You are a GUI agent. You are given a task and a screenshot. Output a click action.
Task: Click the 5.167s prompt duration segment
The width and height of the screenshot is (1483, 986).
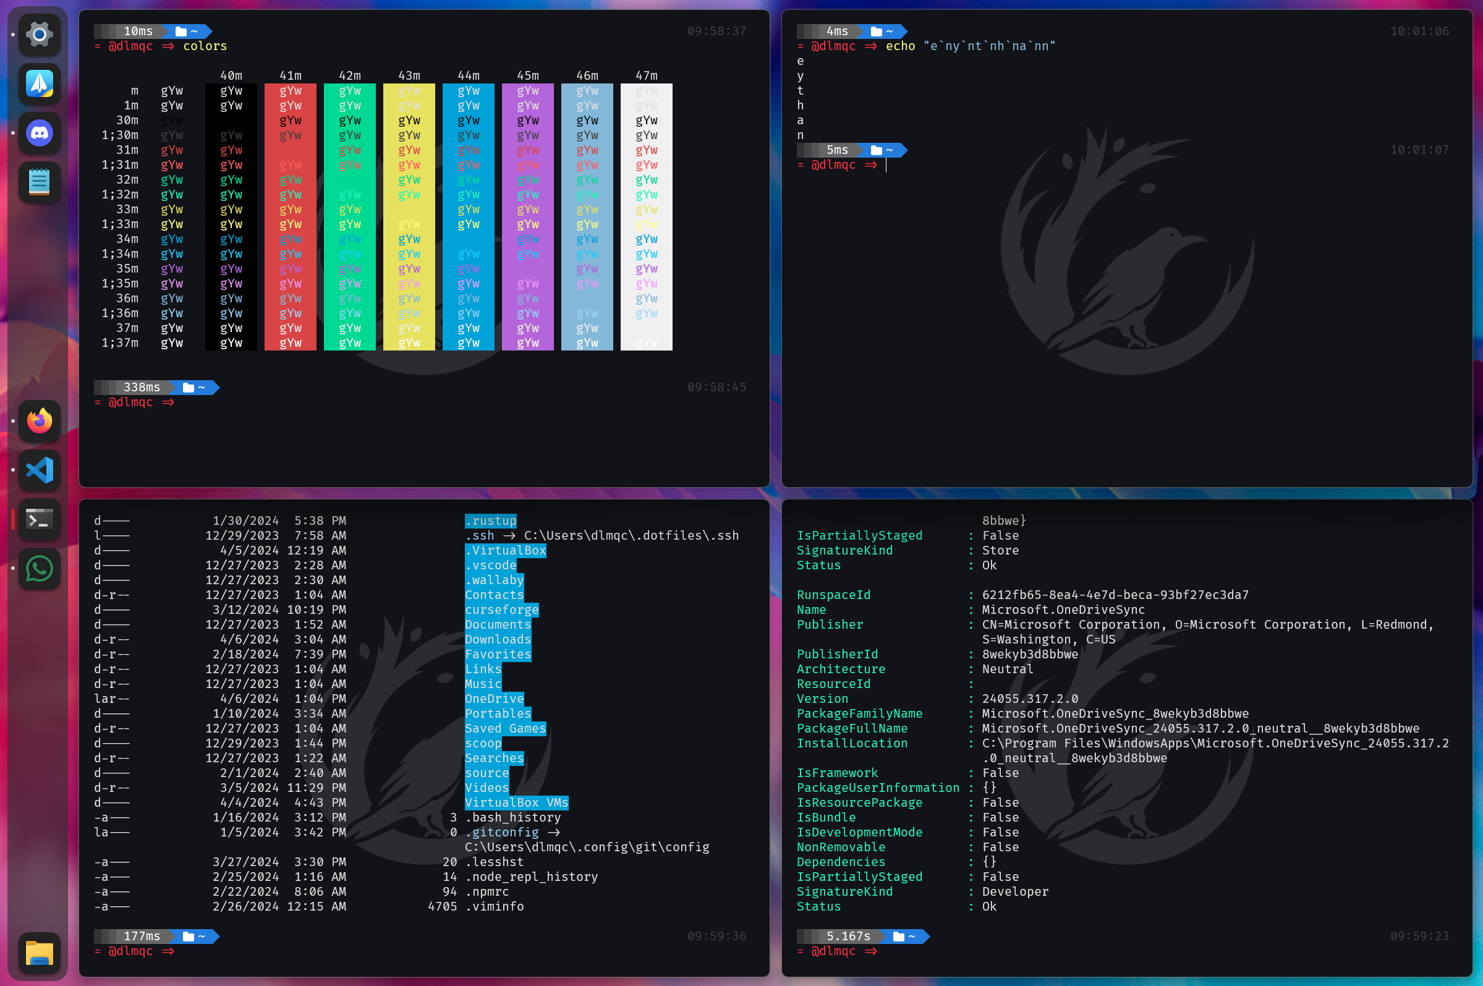point(848,937)
